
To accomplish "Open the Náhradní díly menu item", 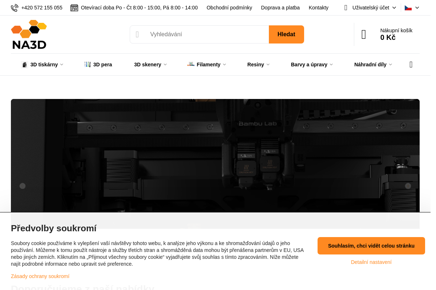I will 373,65.
